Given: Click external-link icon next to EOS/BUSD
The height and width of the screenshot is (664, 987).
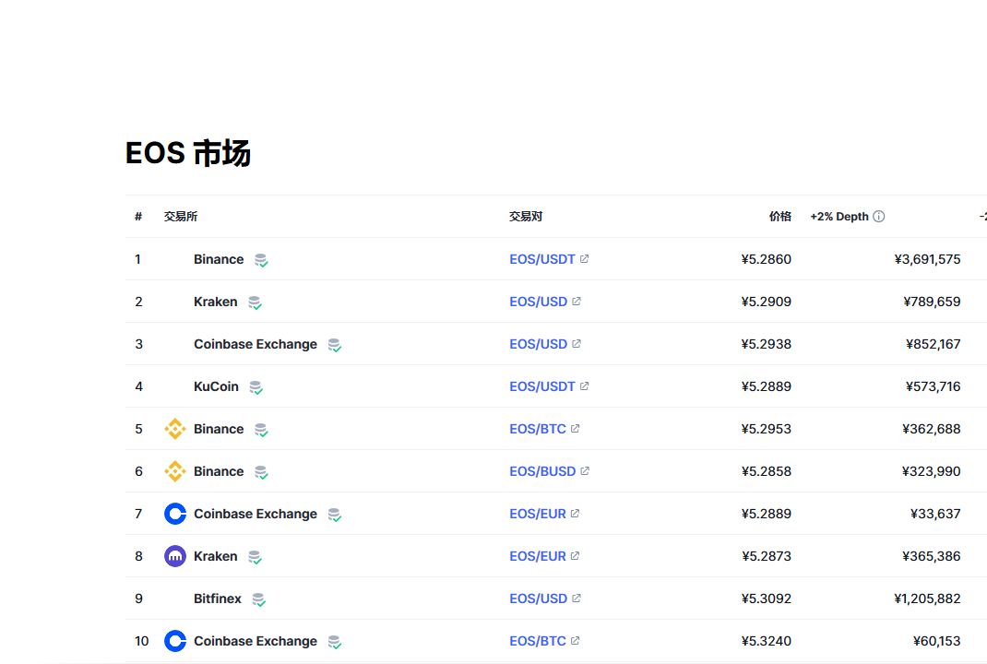Looking at the screenshot, I should (x=585, y=470).
